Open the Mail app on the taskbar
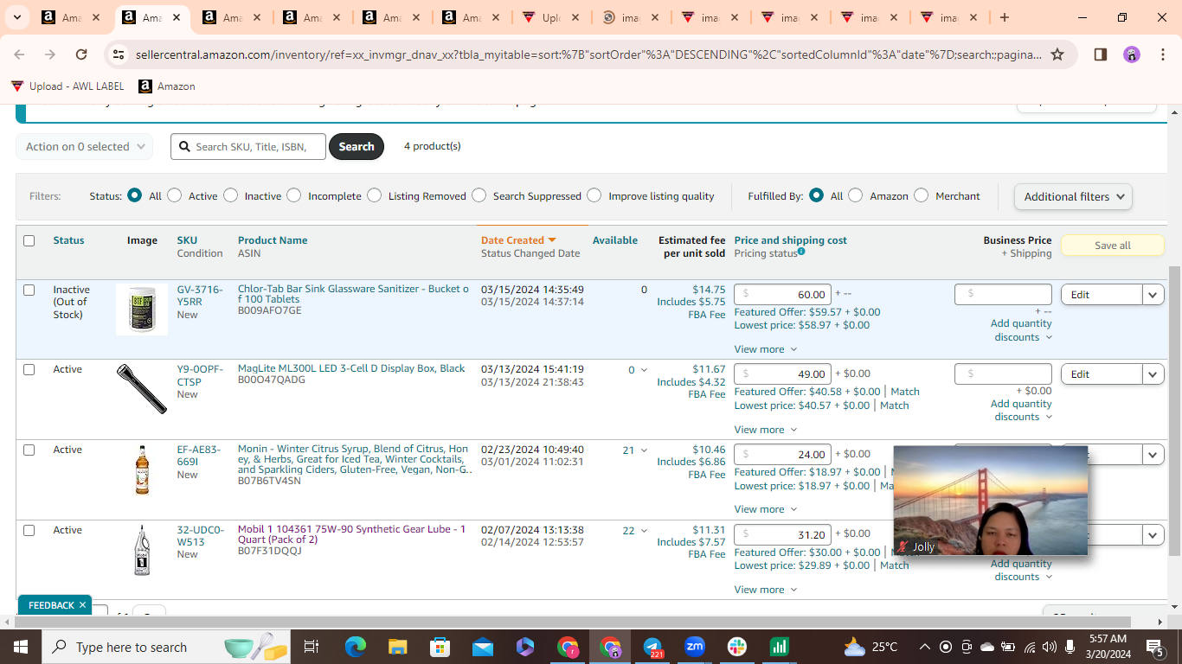 pyautogui.click(x=483, y=647)
